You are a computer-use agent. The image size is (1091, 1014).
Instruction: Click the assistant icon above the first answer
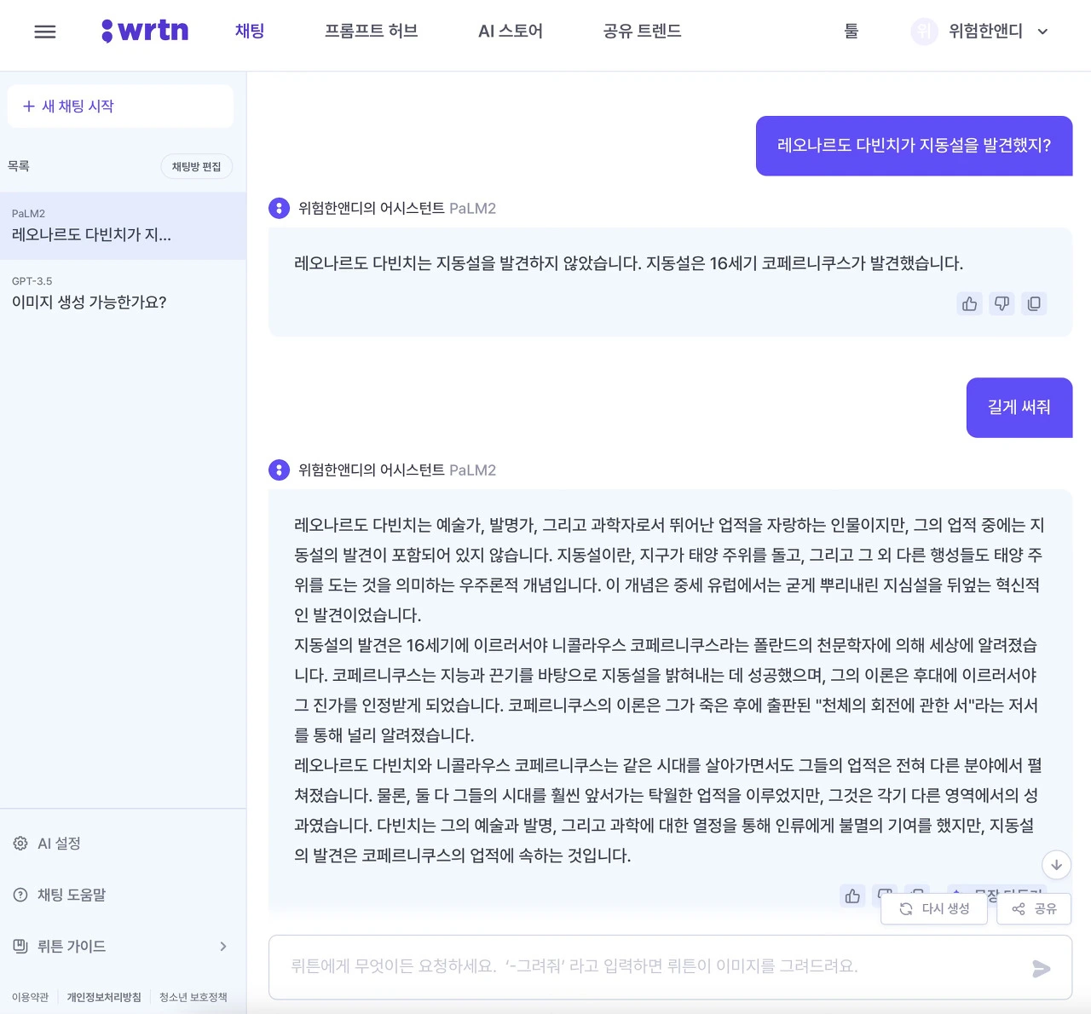[x=279, y=208]
